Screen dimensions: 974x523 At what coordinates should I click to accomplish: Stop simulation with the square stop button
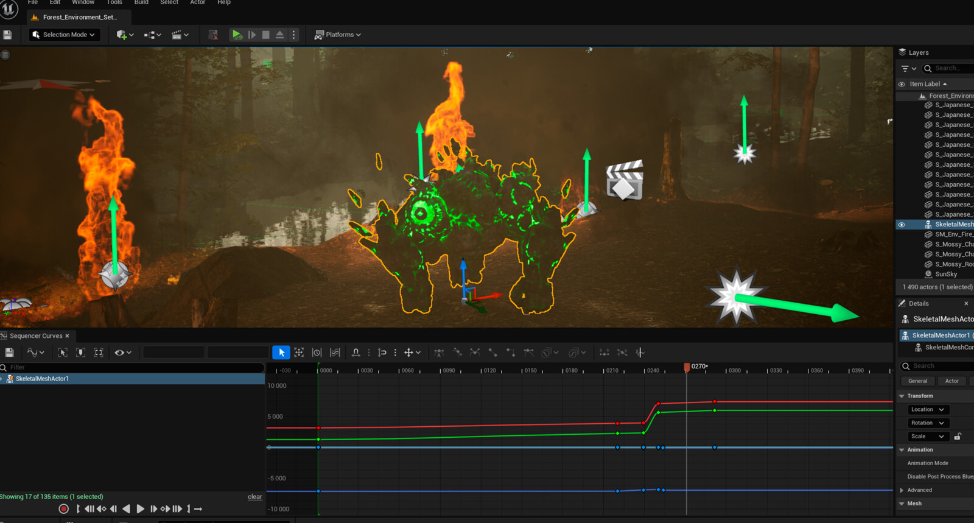(x=266, y=35)
